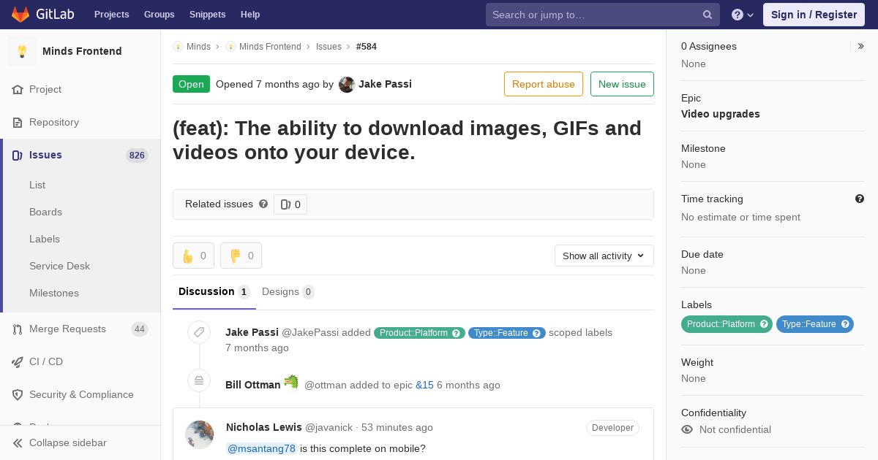Open Service Desk in Issues submenu
Screen dimensions: 878x460
click(x=59, y=266)
